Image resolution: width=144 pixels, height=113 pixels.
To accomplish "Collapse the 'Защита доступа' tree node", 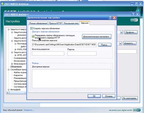I will coord(12,52).
